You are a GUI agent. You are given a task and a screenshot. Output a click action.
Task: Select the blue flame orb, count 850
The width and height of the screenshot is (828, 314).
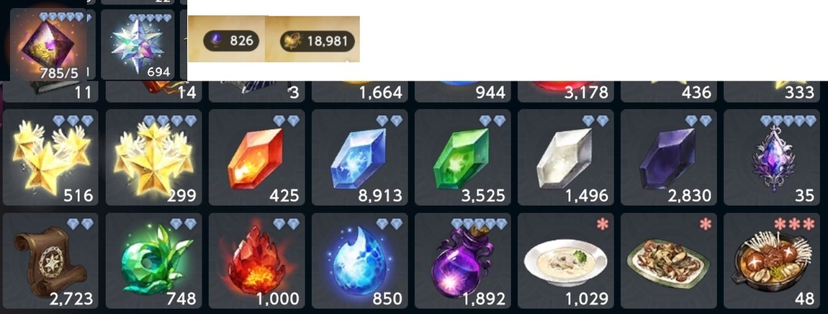coord(359,261)
